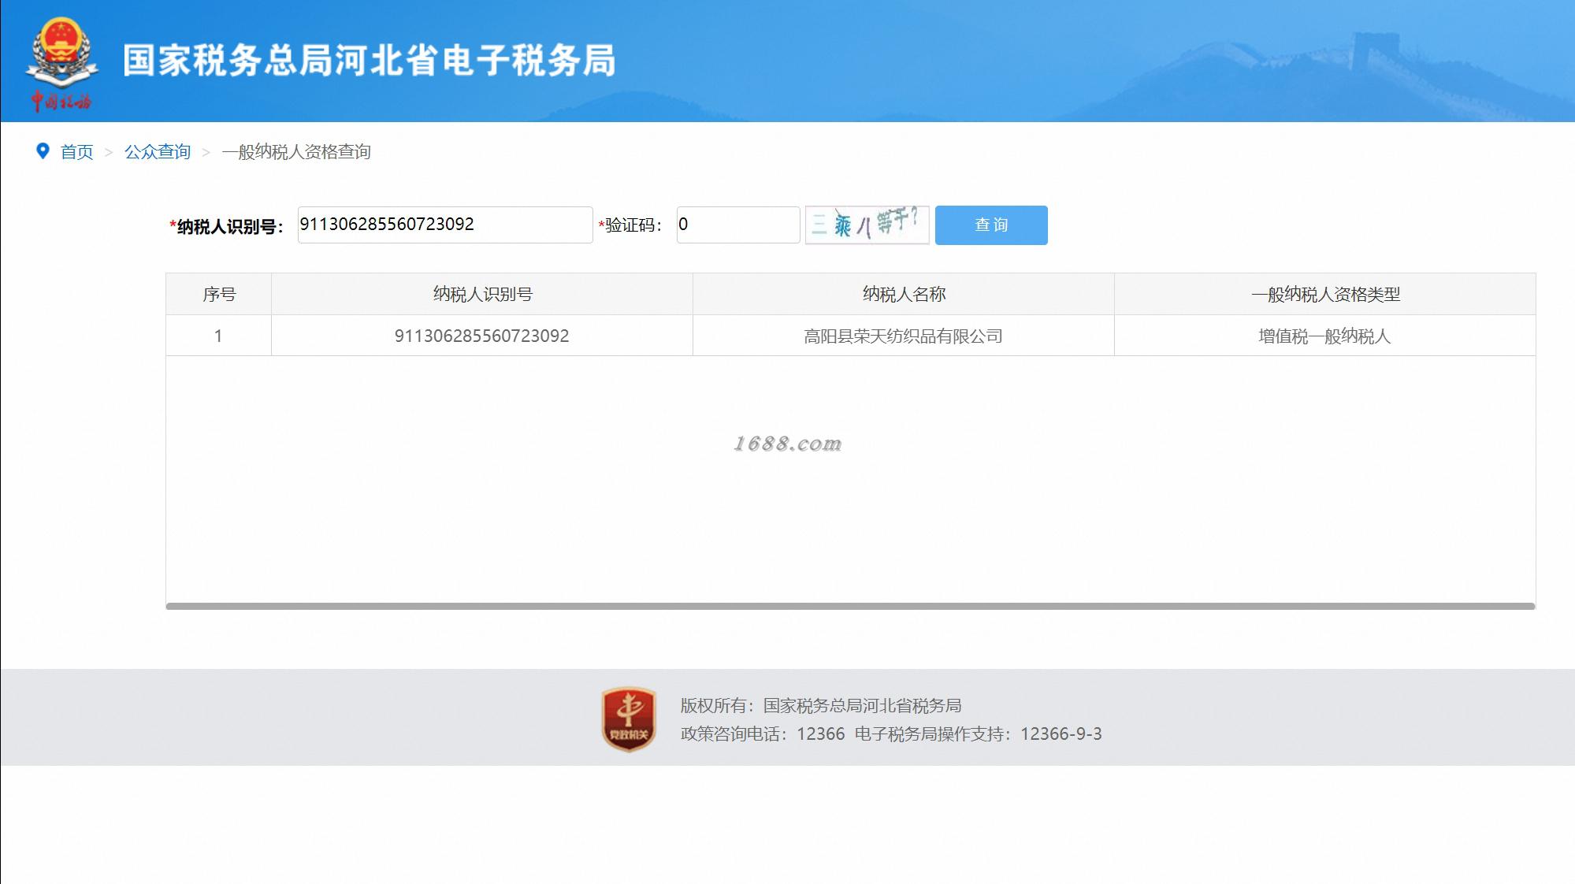Viewport: 1575px width, 884px height.
Task: Click 一般纳税人资格查询 breadcrumb text
Action: tap(296, 152)
